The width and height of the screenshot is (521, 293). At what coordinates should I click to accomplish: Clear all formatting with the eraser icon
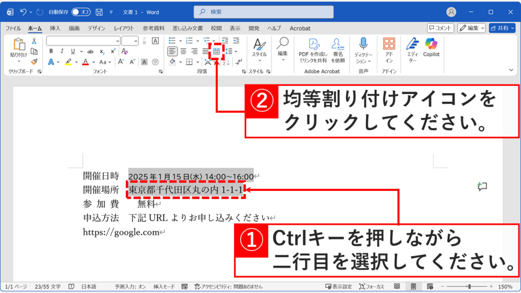(124, 51)
